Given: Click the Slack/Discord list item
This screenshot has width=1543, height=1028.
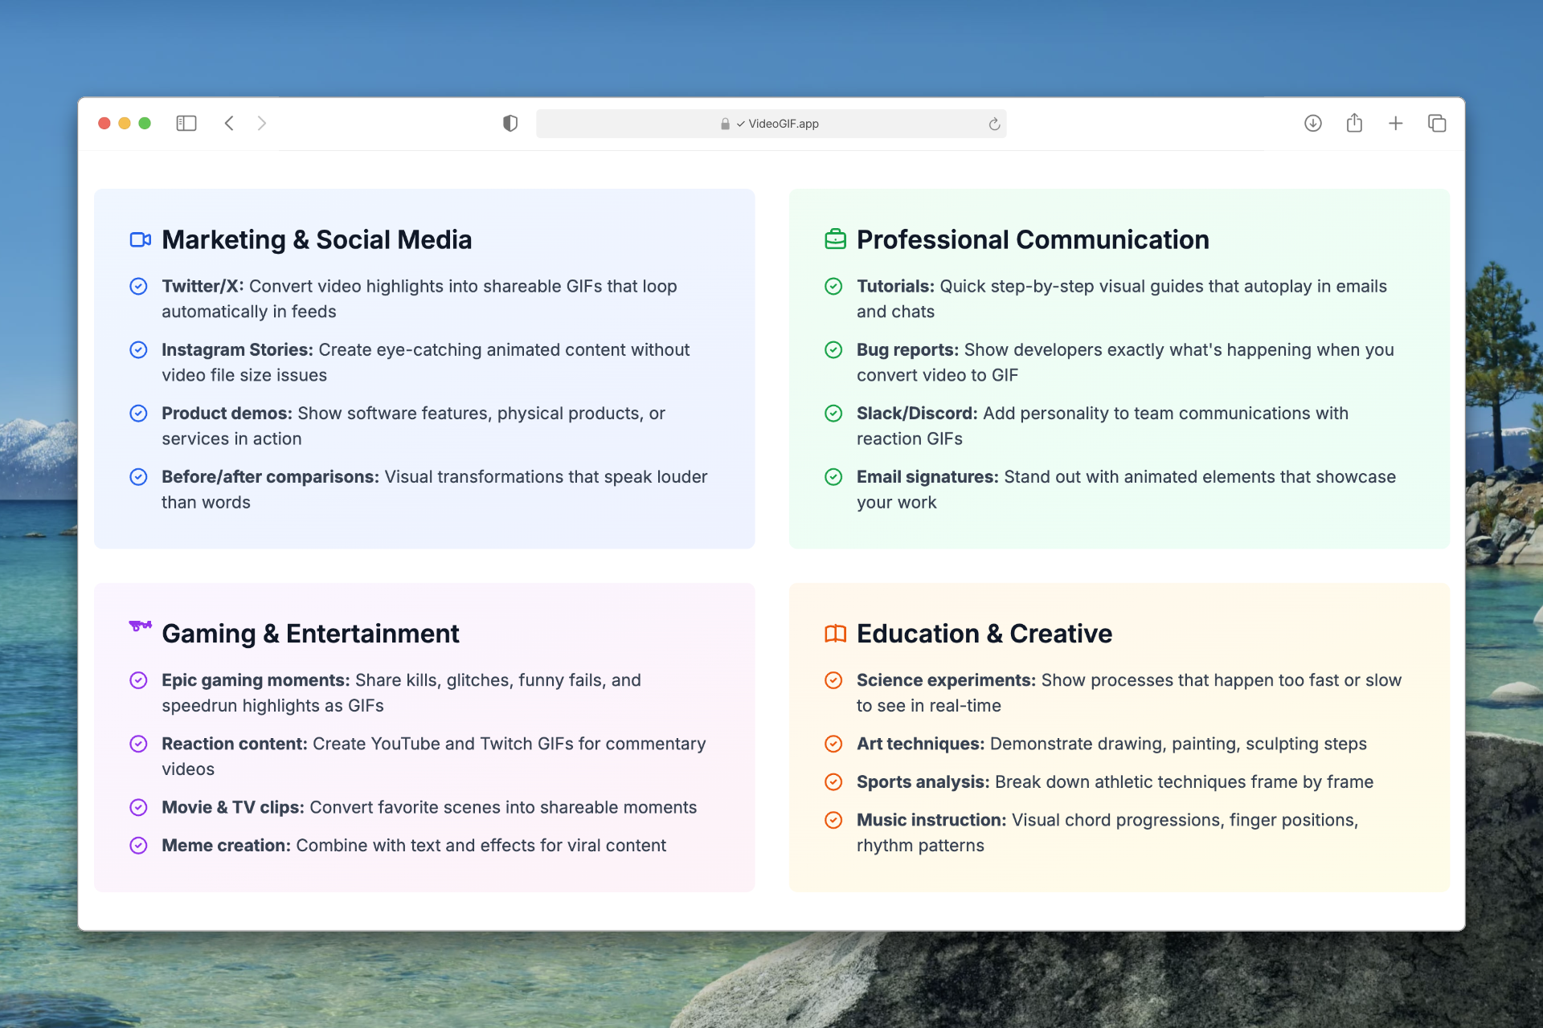Looking at the screenshot, I should [1101, 426].
